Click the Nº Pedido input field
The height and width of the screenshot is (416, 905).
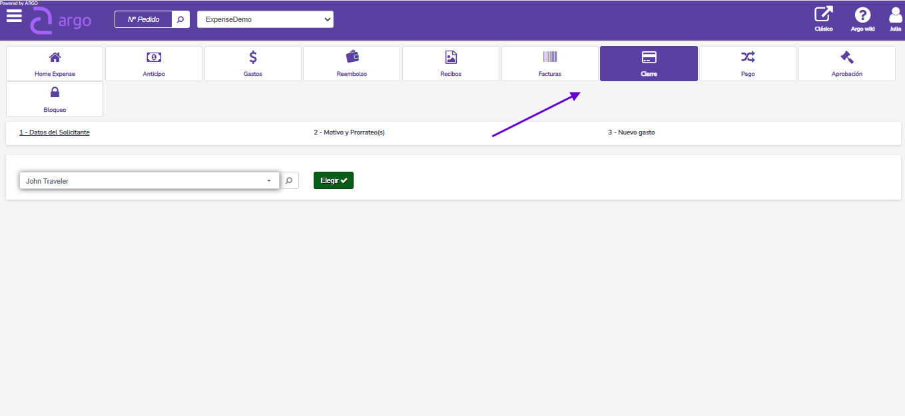[143, 19]
